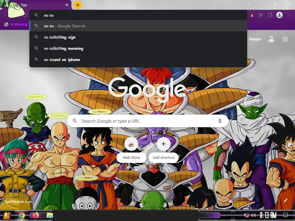Expand the tab search chevron in title bar
Image resolution: width=295 pixels, height=221 pixels.
coord(249,4)
